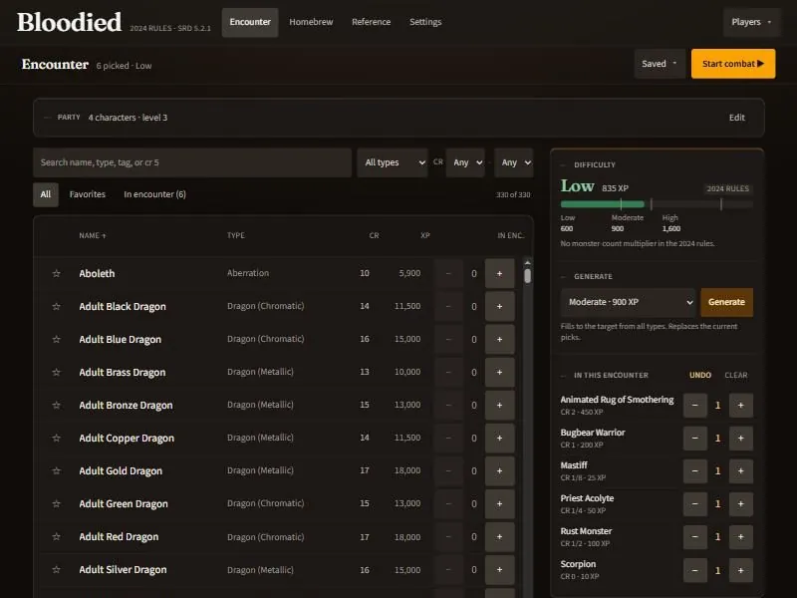Decrease Animated Rug of Smothering count
The width and height of the screenshot is (797, 598).
[694, 406]
